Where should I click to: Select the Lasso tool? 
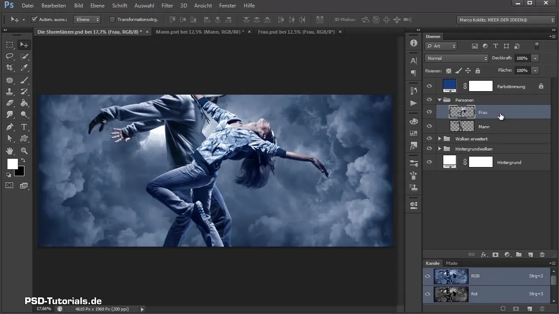(x=10, y=56)
